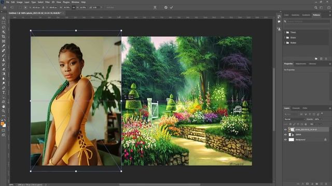
Task: Select the Lasso tool
Action: click(x=4, y=27)
